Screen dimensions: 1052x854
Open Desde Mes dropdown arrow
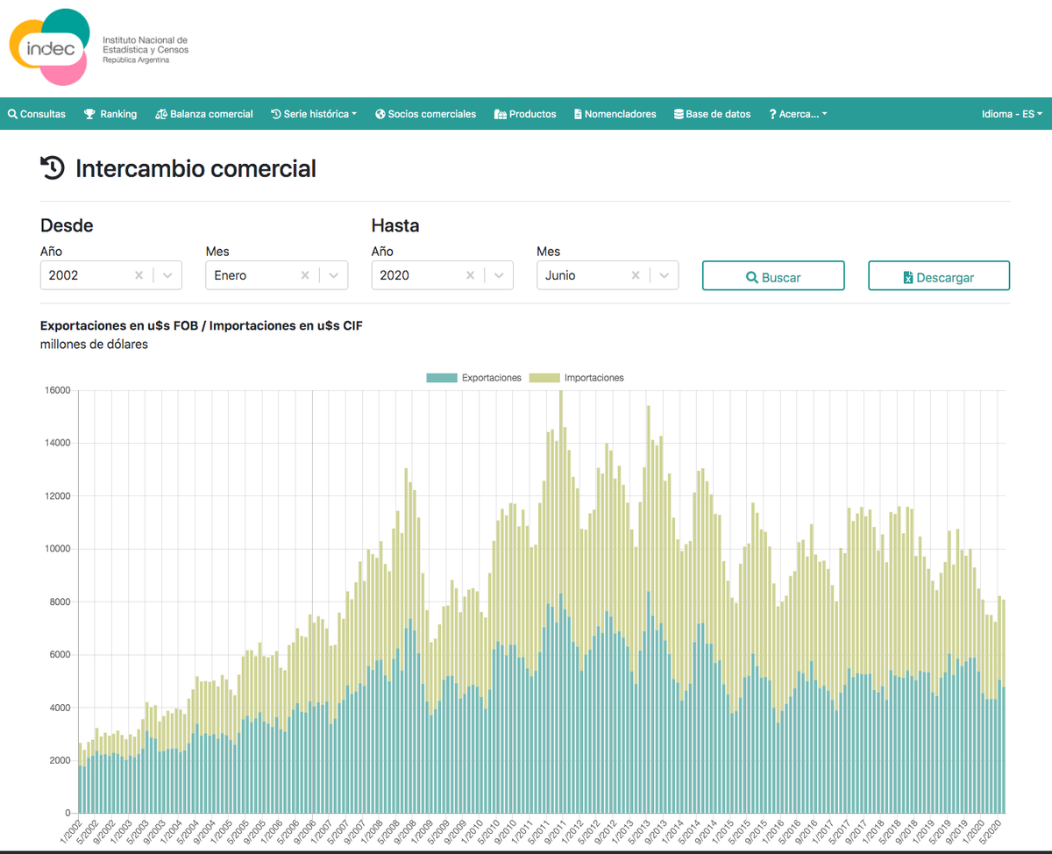(333, 275)
